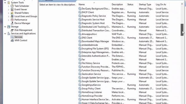Open Disk Management from tree
186x104 pixels.
pyautogui.click(x=23, y=30)
